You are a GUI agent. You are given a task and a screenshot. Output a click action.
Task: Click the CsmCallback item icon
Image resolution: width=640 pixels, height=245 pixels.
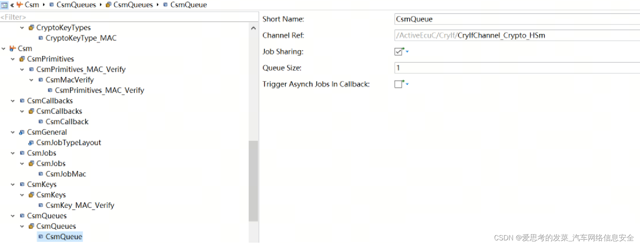point(41,122)
